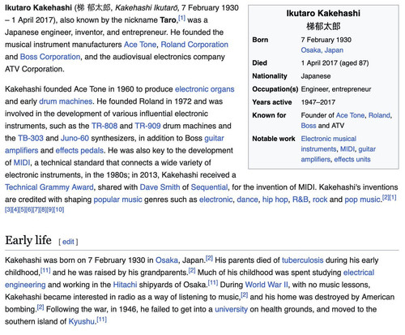
Task: Jump to citation [9] below the intro
Action: (x=50, y=209)
